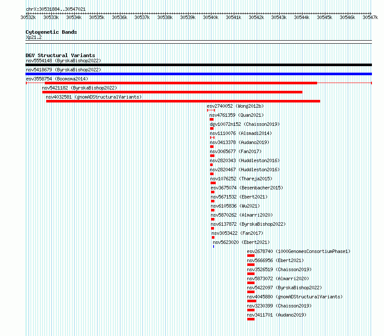Click the 30545k ruler tick label
The height and width of the screenshot is (336, 384).
(324, 17)
